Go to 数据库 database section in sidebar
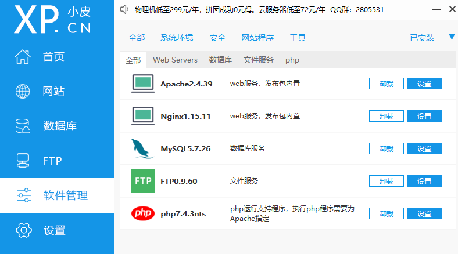This screenshot has width=458, height=254. (x=59, y=126)
